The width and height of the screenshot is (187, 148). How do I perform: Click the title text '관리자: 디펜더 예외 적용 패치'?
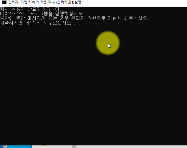click(31, 2)
